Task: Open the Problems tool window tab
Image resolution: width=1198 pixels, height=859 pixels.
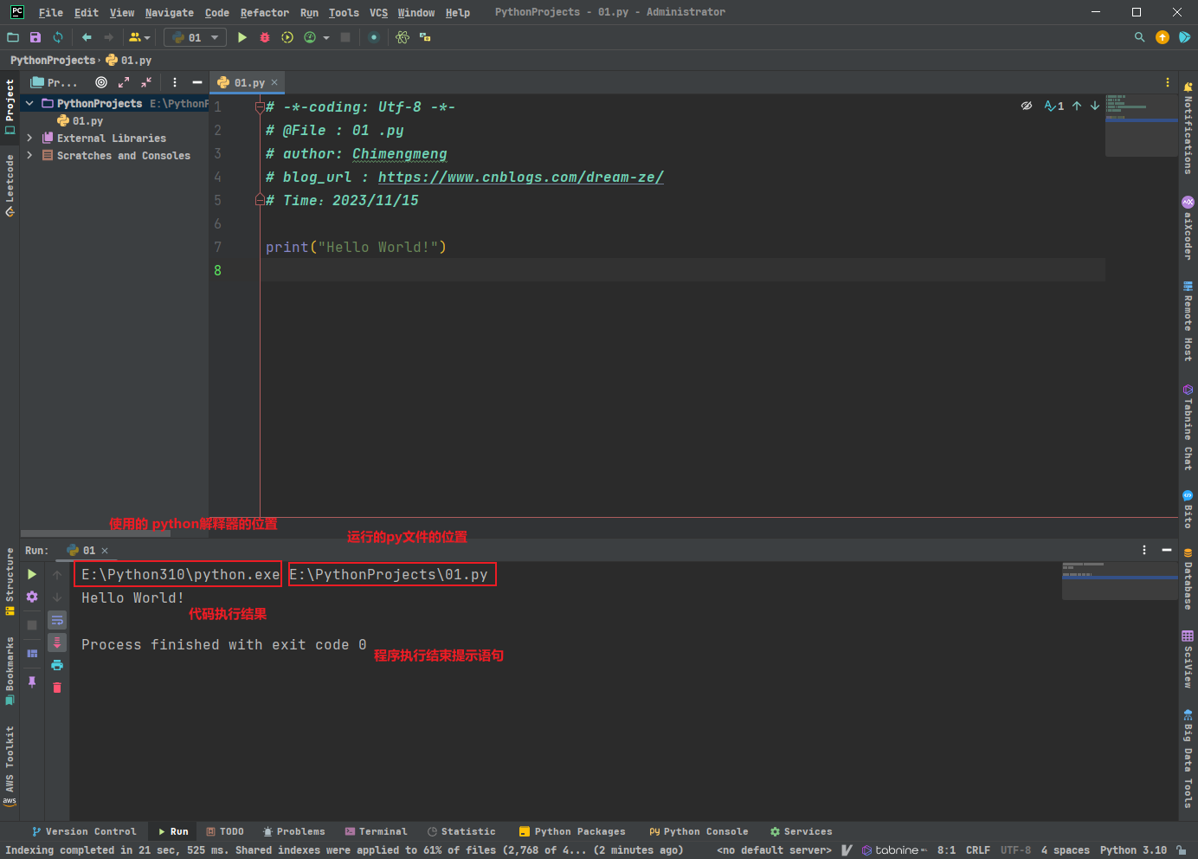Action: (x=294, y=831)
